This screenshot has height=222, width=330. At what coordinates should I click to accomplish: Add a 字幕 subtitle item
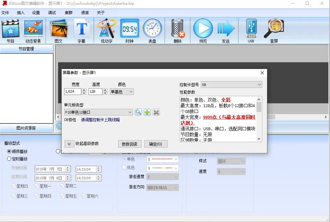tap(82, 30)
